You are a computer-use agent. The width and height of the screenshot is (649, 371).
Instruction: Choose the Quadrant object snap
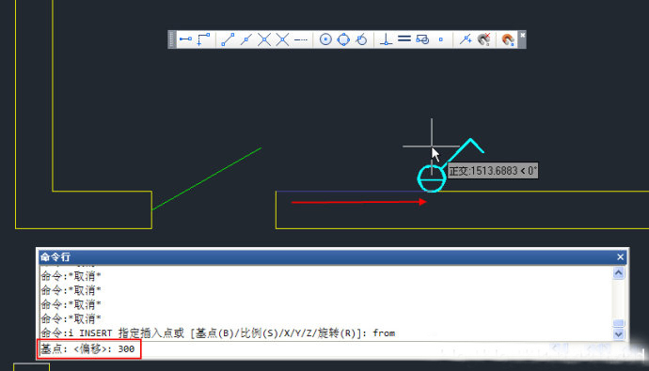pyautogui.click(x=343, y=39)
